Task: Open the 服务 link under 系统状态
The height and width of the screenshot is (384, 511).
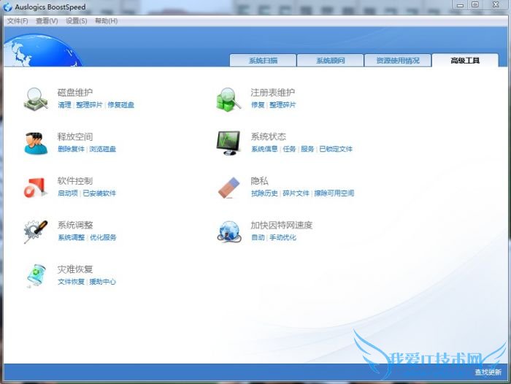Action: click(x=307, y=149)
